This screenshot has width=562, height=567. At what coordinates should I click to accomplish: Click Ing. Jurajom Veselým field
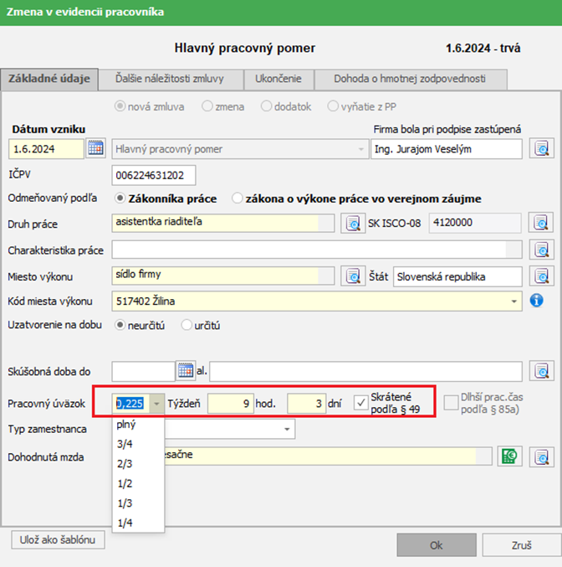[447, 149]
